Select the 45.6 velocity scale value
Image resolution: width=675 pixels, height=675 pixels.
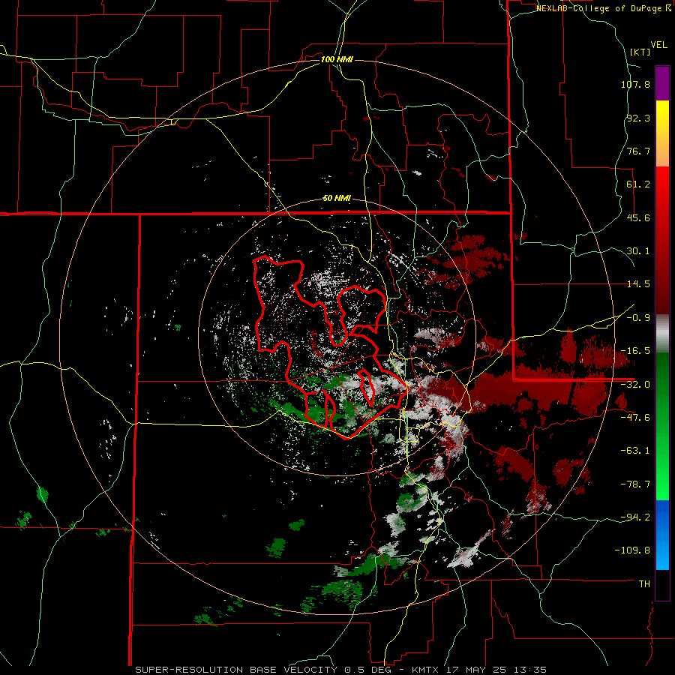click(x=638, y=217)
